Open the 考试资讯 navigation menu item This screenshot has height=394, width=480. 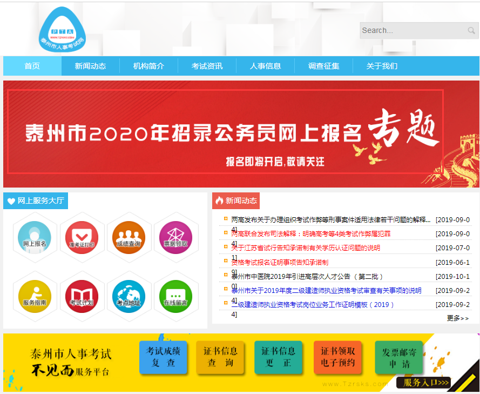(x=207, y=66)
